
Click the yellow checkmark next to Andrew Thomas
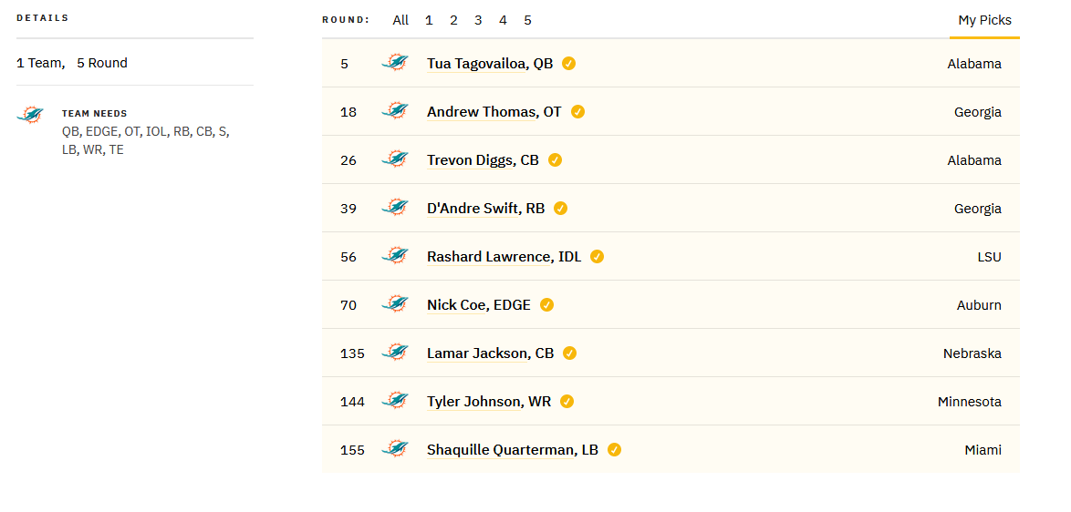577,112
